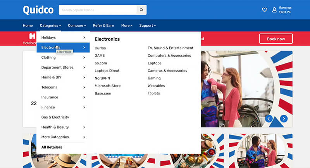Click the hero image of two women
The image size is (310, 168).
247,89
